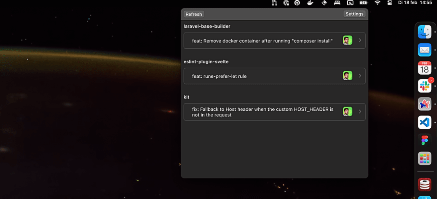Open Settings in the popup
Viewport: 437px width, 199px height.
click(354, 14)
